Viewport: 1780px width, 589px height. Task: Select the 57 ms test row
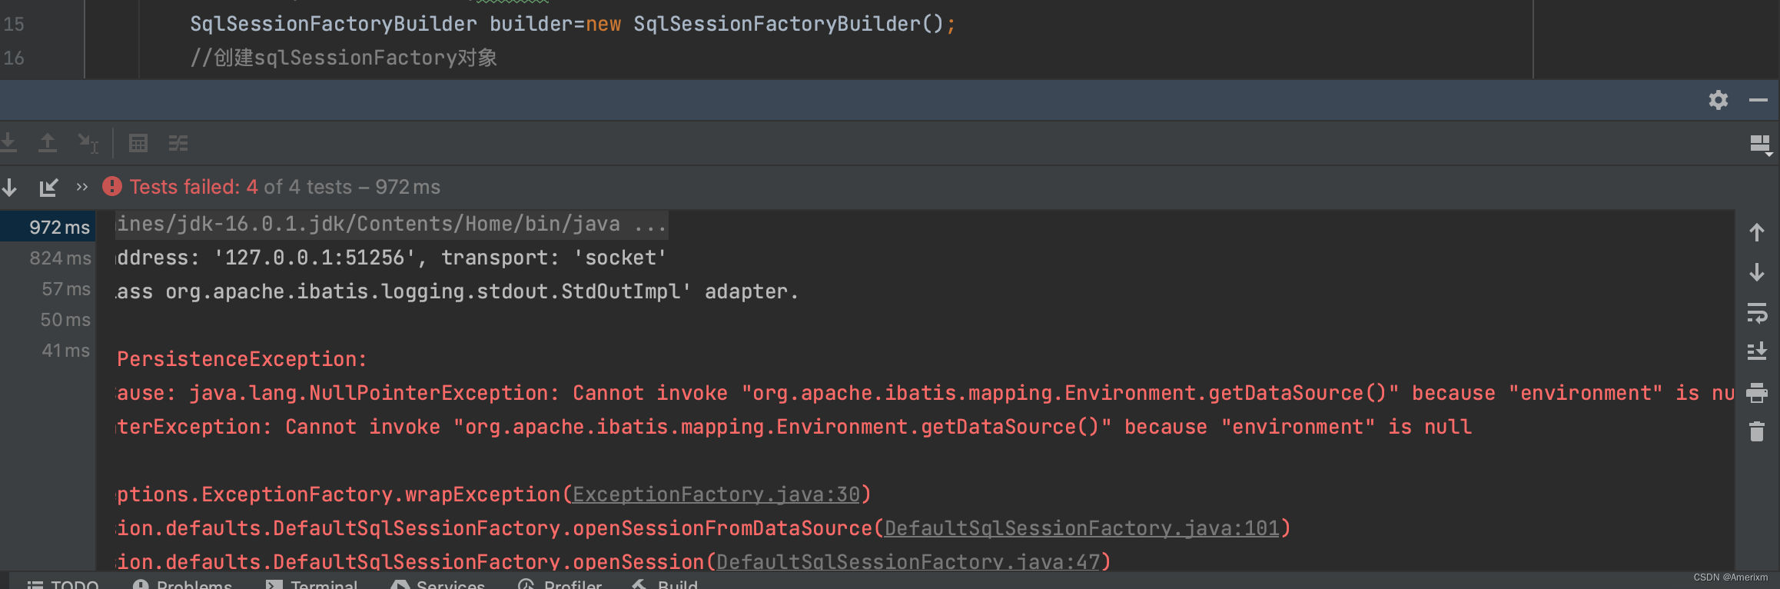pos(48,288)
